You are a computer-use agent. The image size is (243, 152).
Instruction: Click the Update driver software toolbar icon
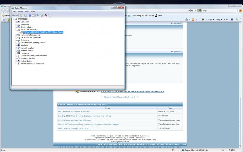coord(42,15)
